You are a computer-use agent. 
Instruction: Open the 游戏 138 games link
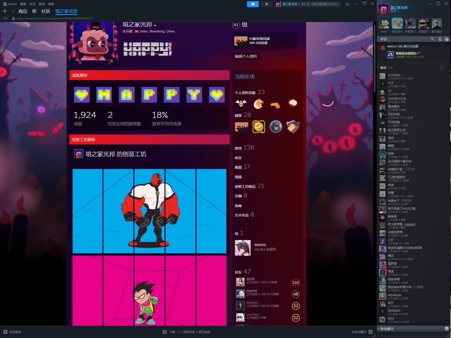tap(244, 148)
